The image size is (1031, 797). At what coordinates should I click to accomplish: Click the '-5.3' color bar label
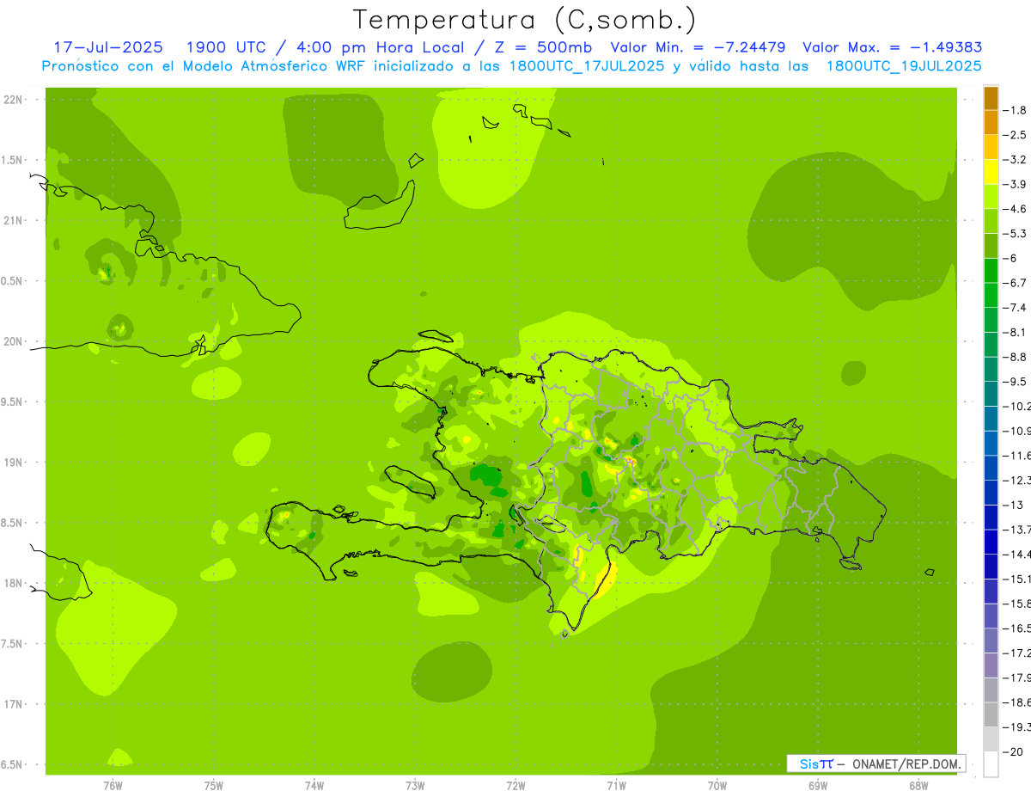click(x=1016, y=233)
